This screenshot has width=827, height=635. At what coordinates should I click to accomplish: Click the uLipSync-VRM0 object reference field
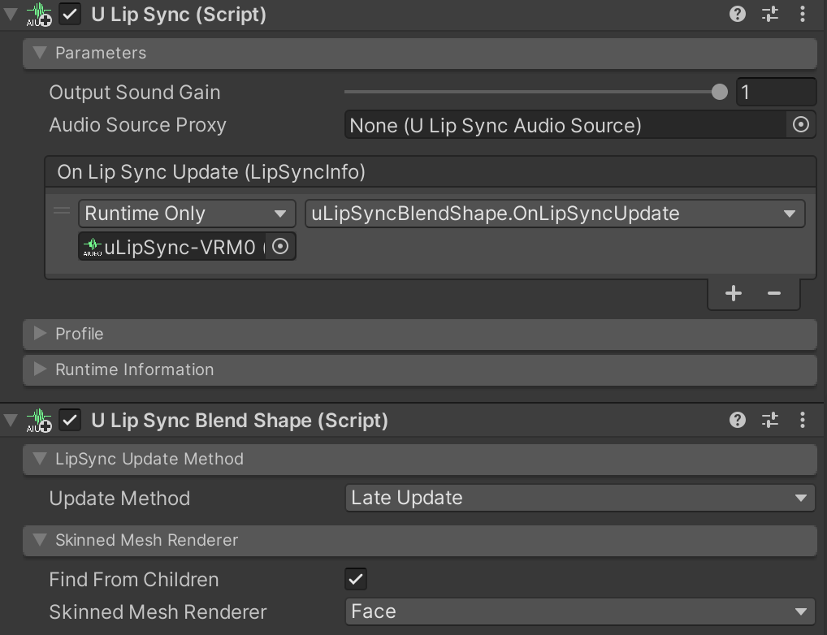(187, 246)
